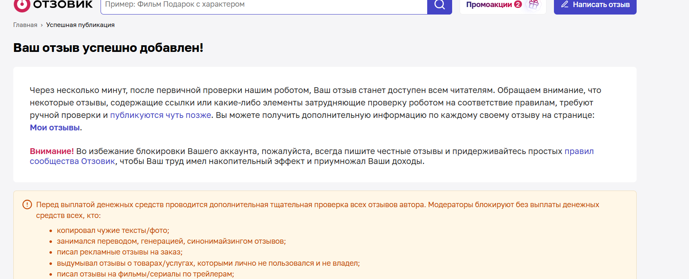Click bullet about переводом, генерацией, синонимайзингом

coord(171,241)
